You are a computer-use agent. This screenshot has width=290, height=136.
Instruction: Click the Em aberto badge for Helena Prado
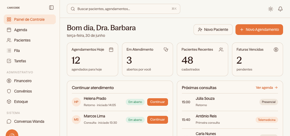point(135,102)
